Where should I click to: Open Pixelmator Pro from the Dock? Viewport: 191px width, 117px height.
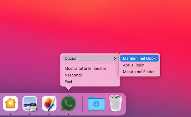(49, 103)
